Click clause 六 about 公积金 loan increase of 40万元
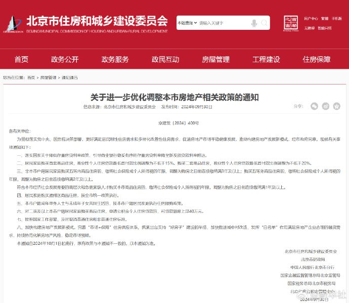The image size is (349, 303). pos(110,211)
